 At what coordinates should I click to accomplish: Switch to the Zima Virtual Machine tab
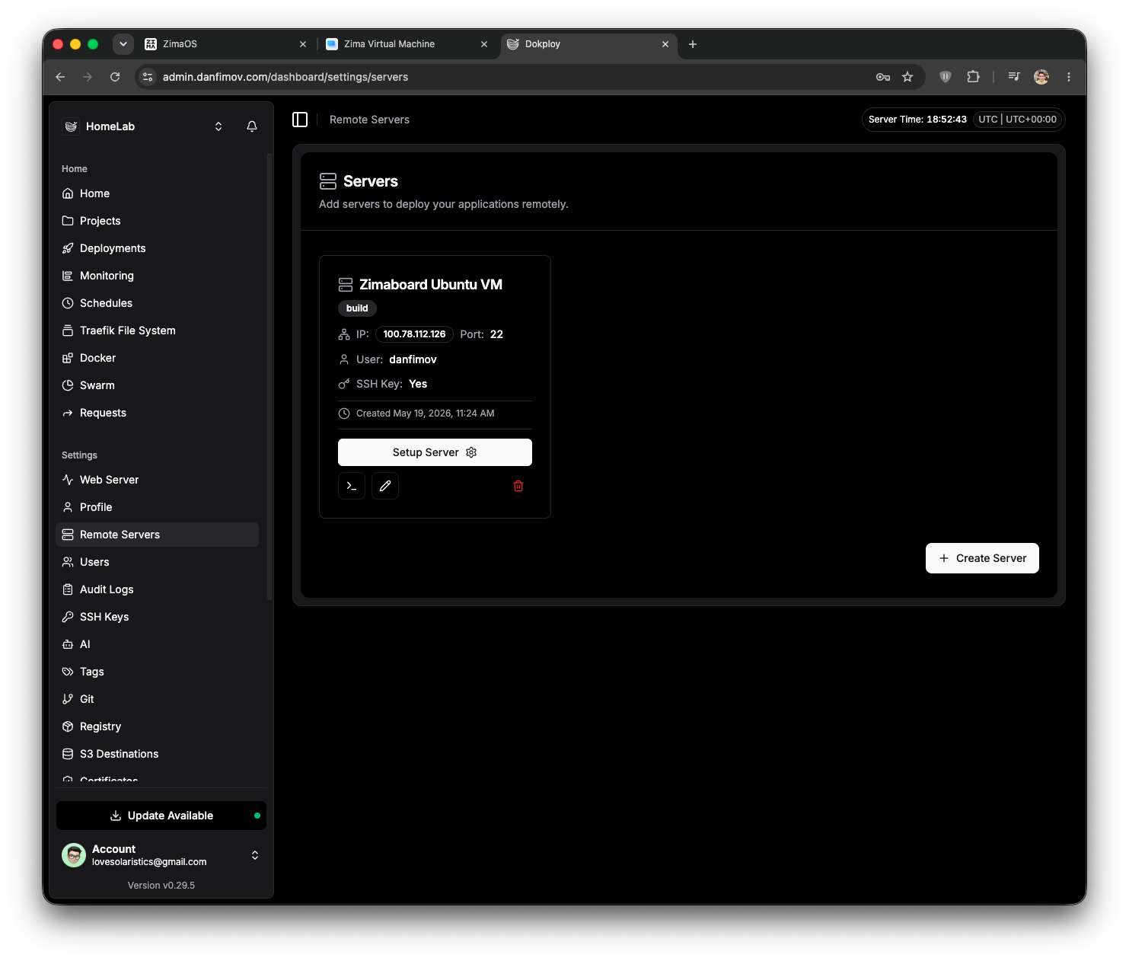tap(407, 44)
